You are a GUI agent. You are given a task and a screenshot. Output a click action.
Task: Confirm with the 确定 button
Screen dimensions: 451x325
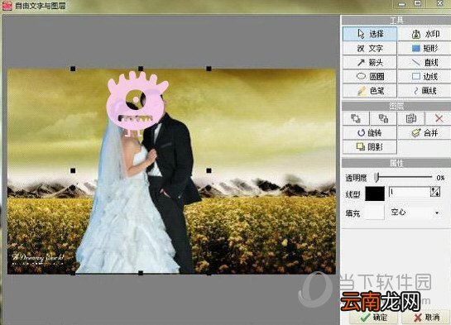[374, 318]
